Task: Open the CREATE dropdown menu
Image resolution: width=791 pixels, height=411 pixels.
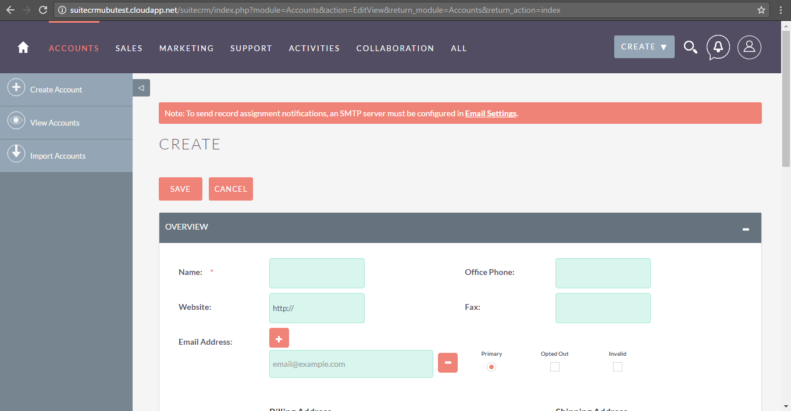Action: 644,47
